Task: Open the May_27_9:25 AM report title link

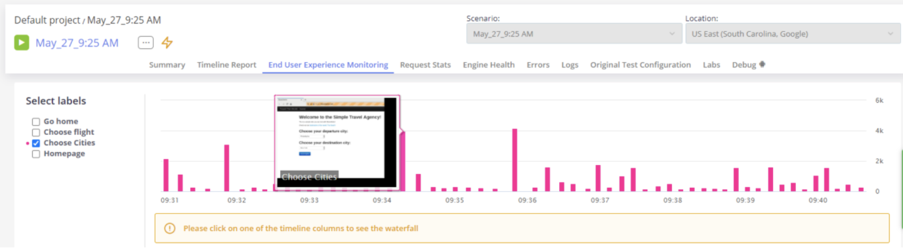Action: (x=77, y=43)
